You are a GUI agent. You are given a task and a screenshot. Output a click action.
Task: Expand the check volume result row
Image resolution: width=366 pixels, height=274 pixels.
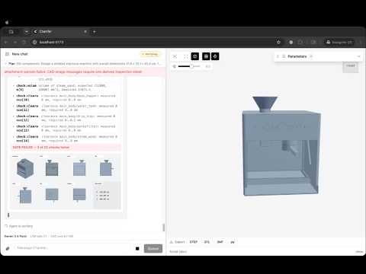point(65,88)
